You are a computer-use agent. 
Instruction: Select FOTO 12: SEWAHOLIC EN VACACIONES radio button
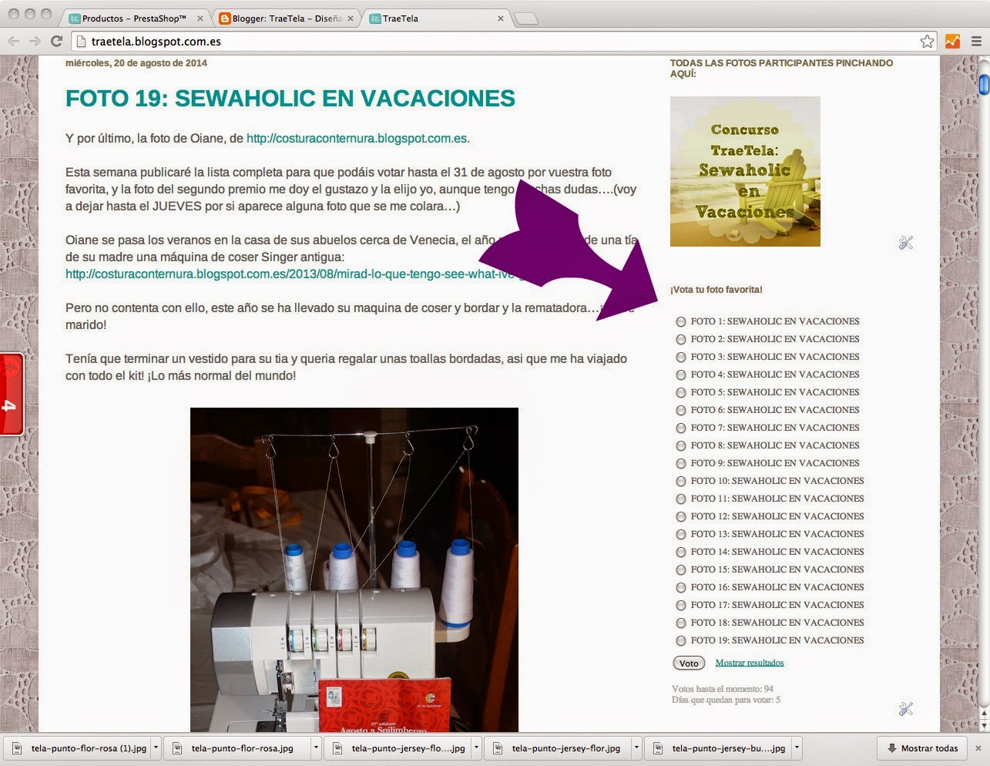tap(681, 516)
